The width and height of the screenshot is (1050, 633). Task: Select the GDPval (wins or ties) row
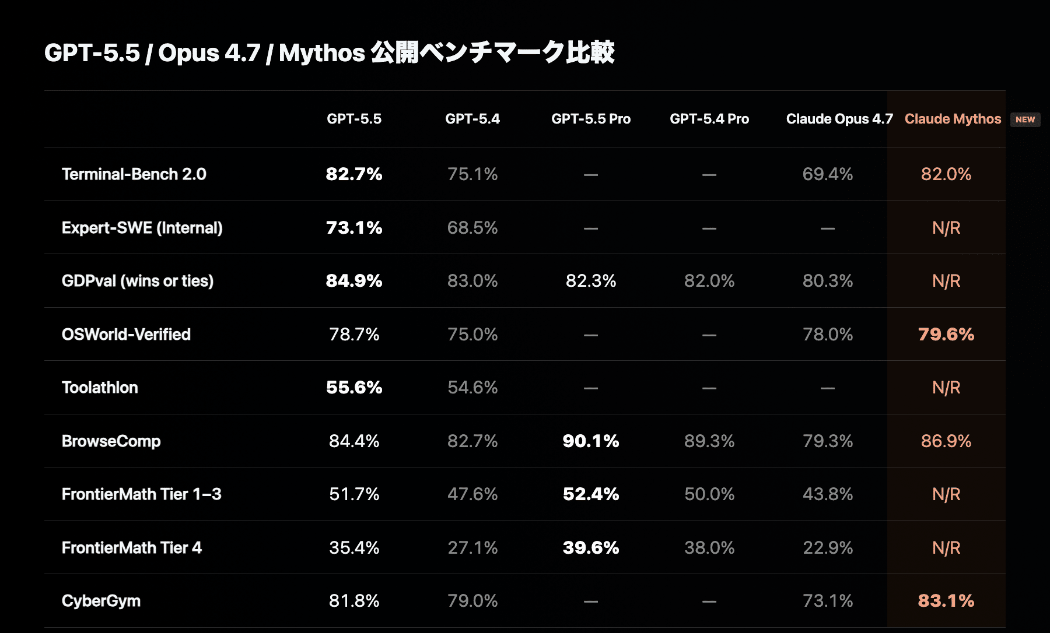tap(138, 281)
